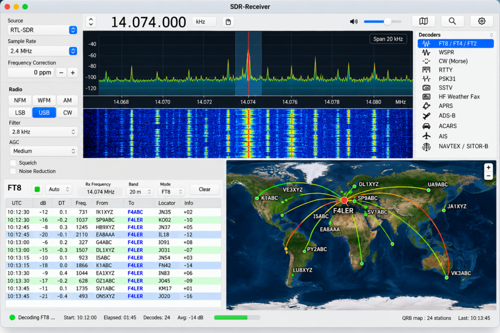Click the speaker volume icon
The image size is (500, 333).
coord(354,21)
